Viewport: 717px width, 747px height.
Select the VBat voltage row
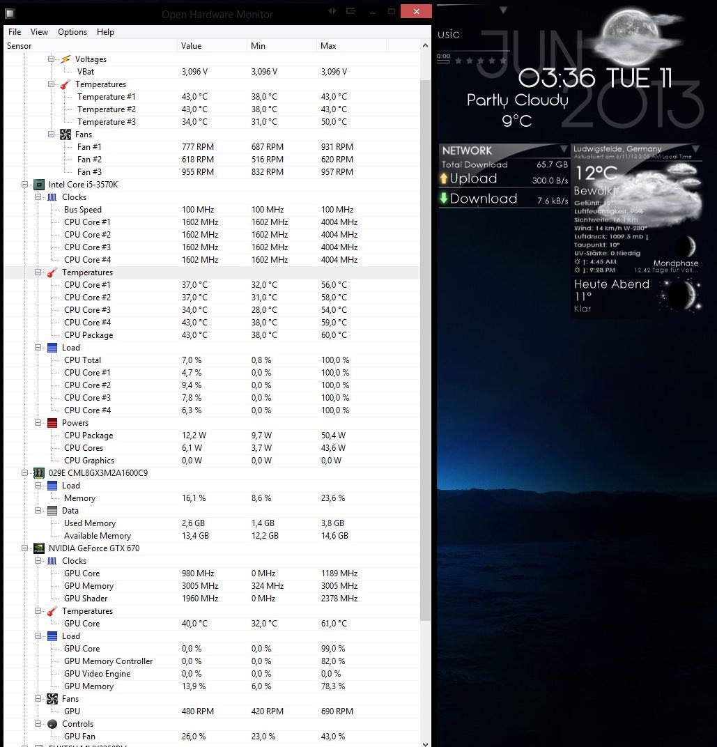[212, 72]
